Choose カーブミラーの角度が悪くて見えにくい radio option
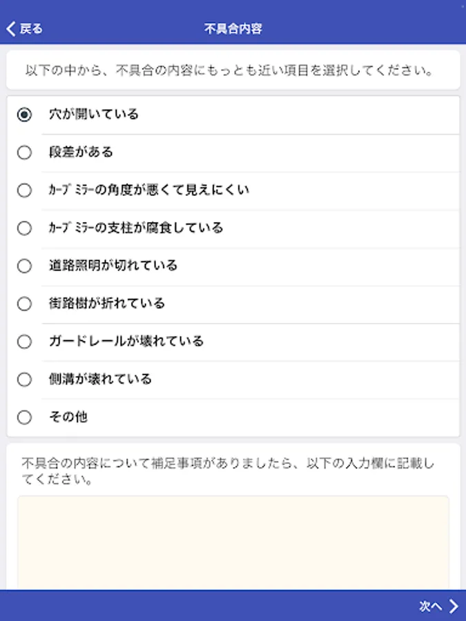This screenshot has height=621, width=466. pyautogui.click(x=25, y=190)
